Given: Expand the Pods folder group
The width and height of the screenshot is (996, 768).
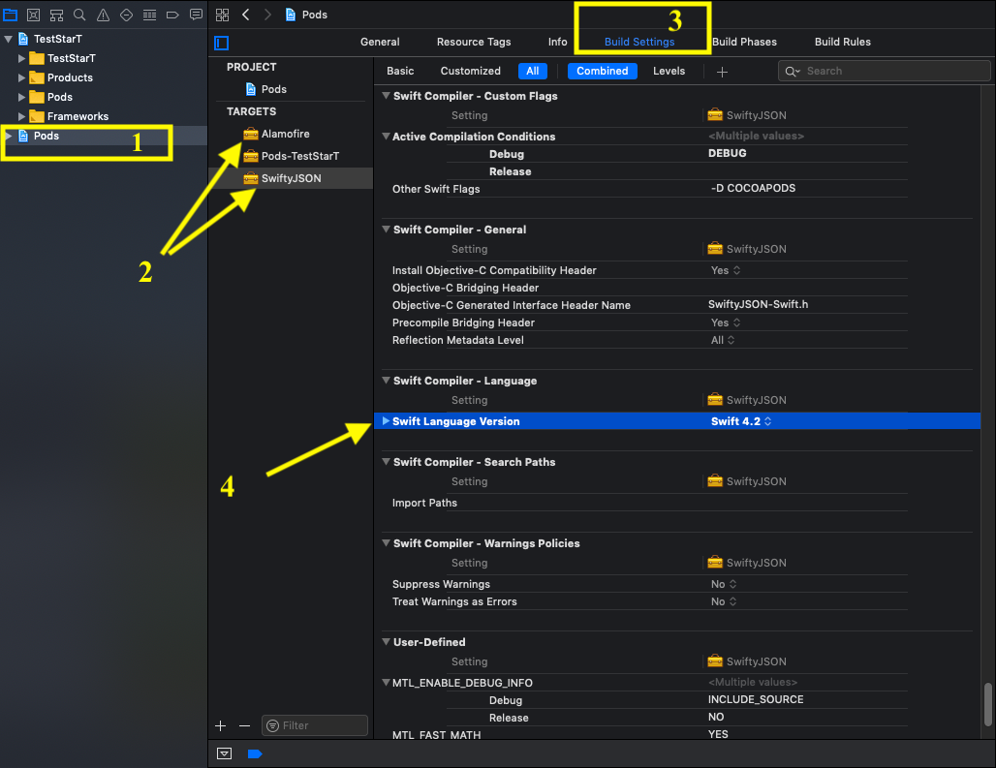Looking at the screenshot, I should 21,97.
